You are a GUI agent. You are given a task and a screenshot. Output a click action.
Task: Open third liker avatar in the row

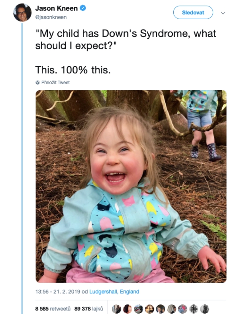tap(138, 309)
